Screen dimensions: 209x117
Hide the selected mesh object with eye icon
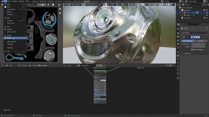(207, 13)
